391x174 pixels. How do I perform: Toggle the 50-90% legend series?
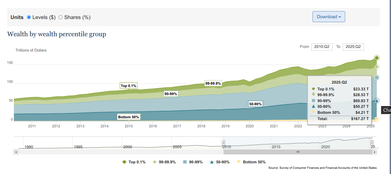pyautogui.click(x=220, y=162)
